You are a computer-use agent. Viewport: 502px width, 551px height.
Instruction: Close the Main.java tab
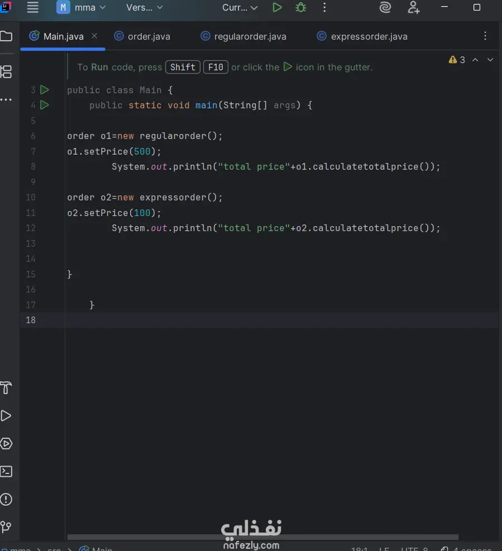(94, 36)
